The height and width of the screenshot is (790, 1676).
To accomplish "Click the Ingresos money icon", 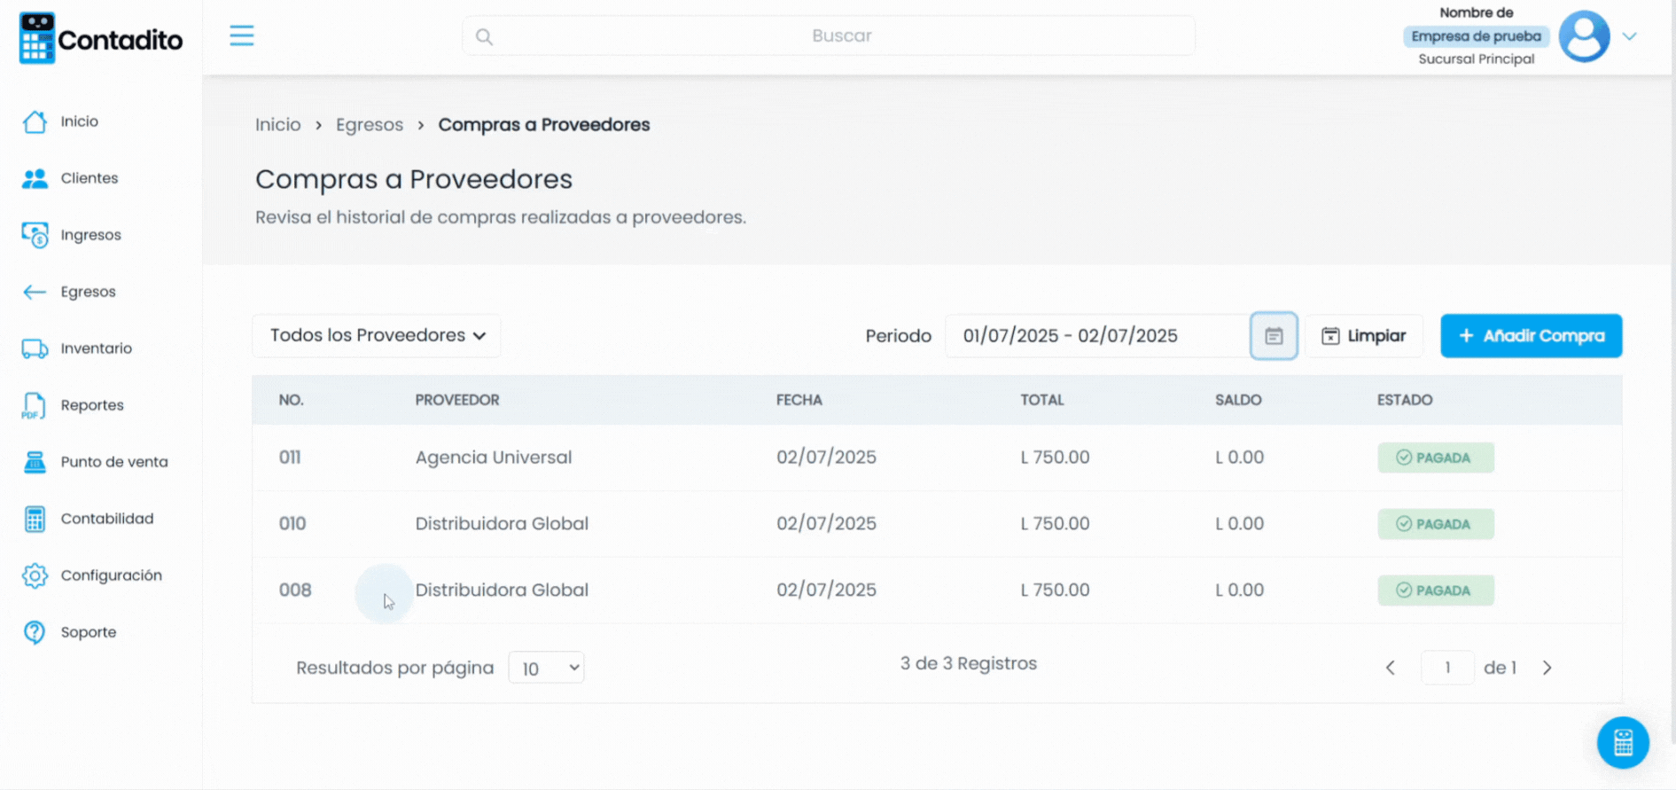I will (x=35, y=235).
